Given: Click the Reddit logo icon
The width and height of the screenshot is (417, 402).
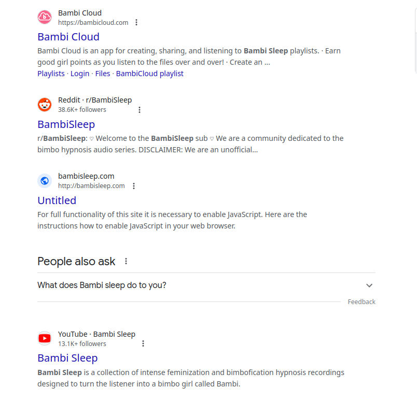Looking at the screenshot, I should coord(45,105).
